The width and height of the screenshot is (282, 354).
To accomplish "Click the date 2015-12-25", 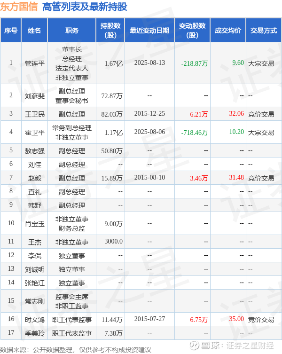I will (149, 114).
